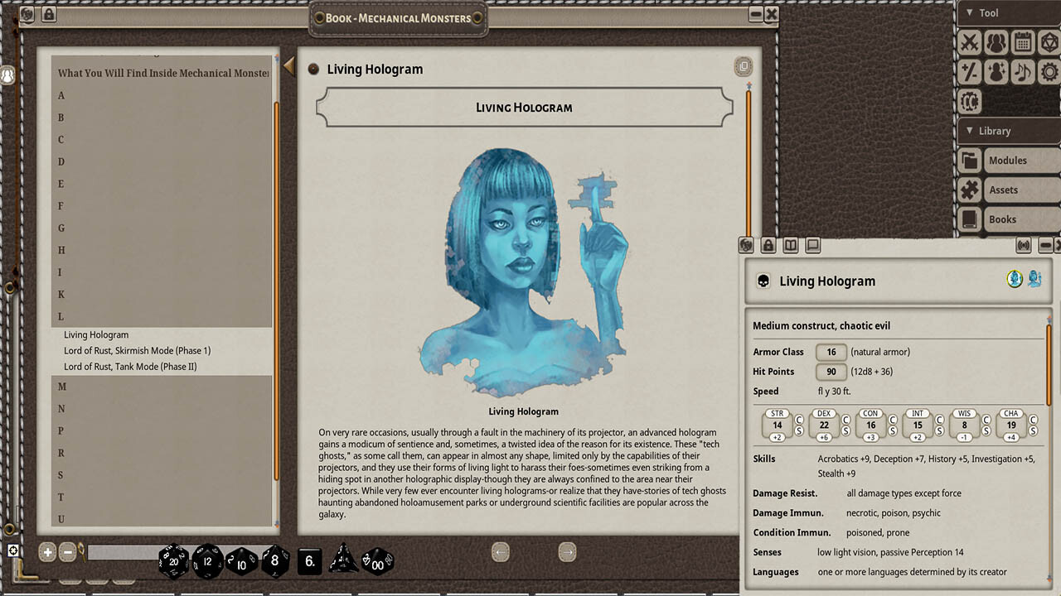
Task: Toggle the lock on the Living Hologram stat block
Action: (768, 245)
